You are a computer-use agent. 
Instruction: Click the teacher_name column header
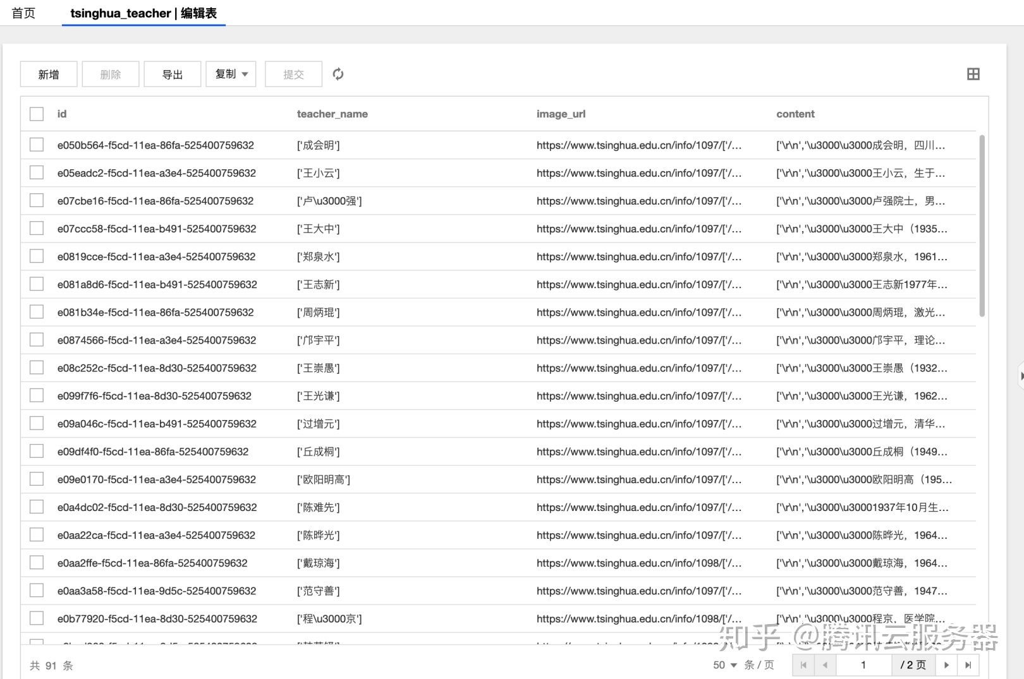(x=332, y=114)
